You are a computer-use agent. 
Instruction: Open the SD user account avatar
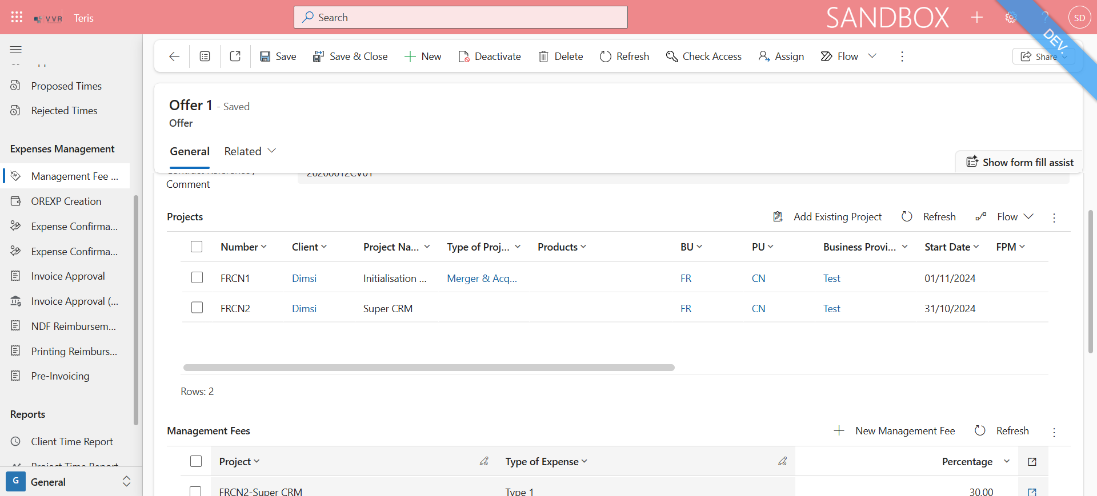tap(1079, 18)
